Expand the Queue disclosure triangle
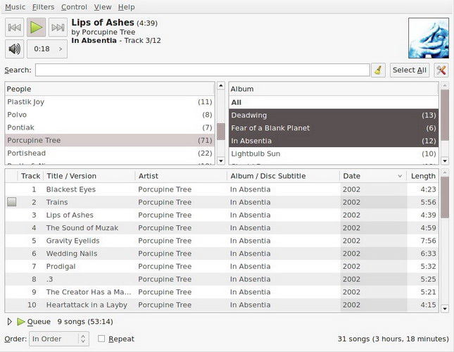454x352 pixels. [9, 322]
